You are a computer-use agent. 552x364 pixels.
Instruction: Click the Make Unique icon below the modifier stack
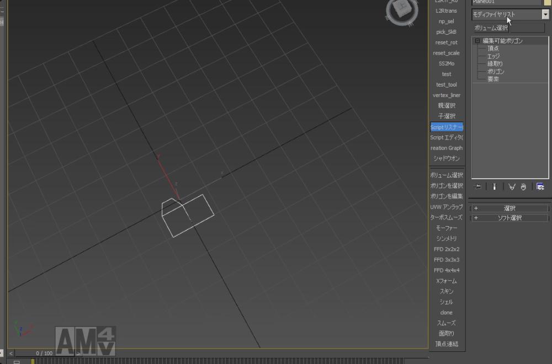click(x=512, y=186)
